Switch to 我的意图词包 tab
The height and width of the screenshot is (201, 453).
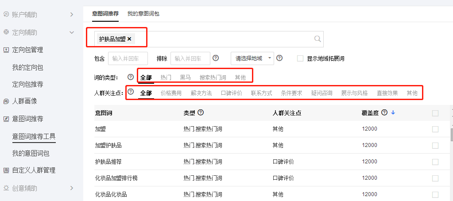(143, 14)
